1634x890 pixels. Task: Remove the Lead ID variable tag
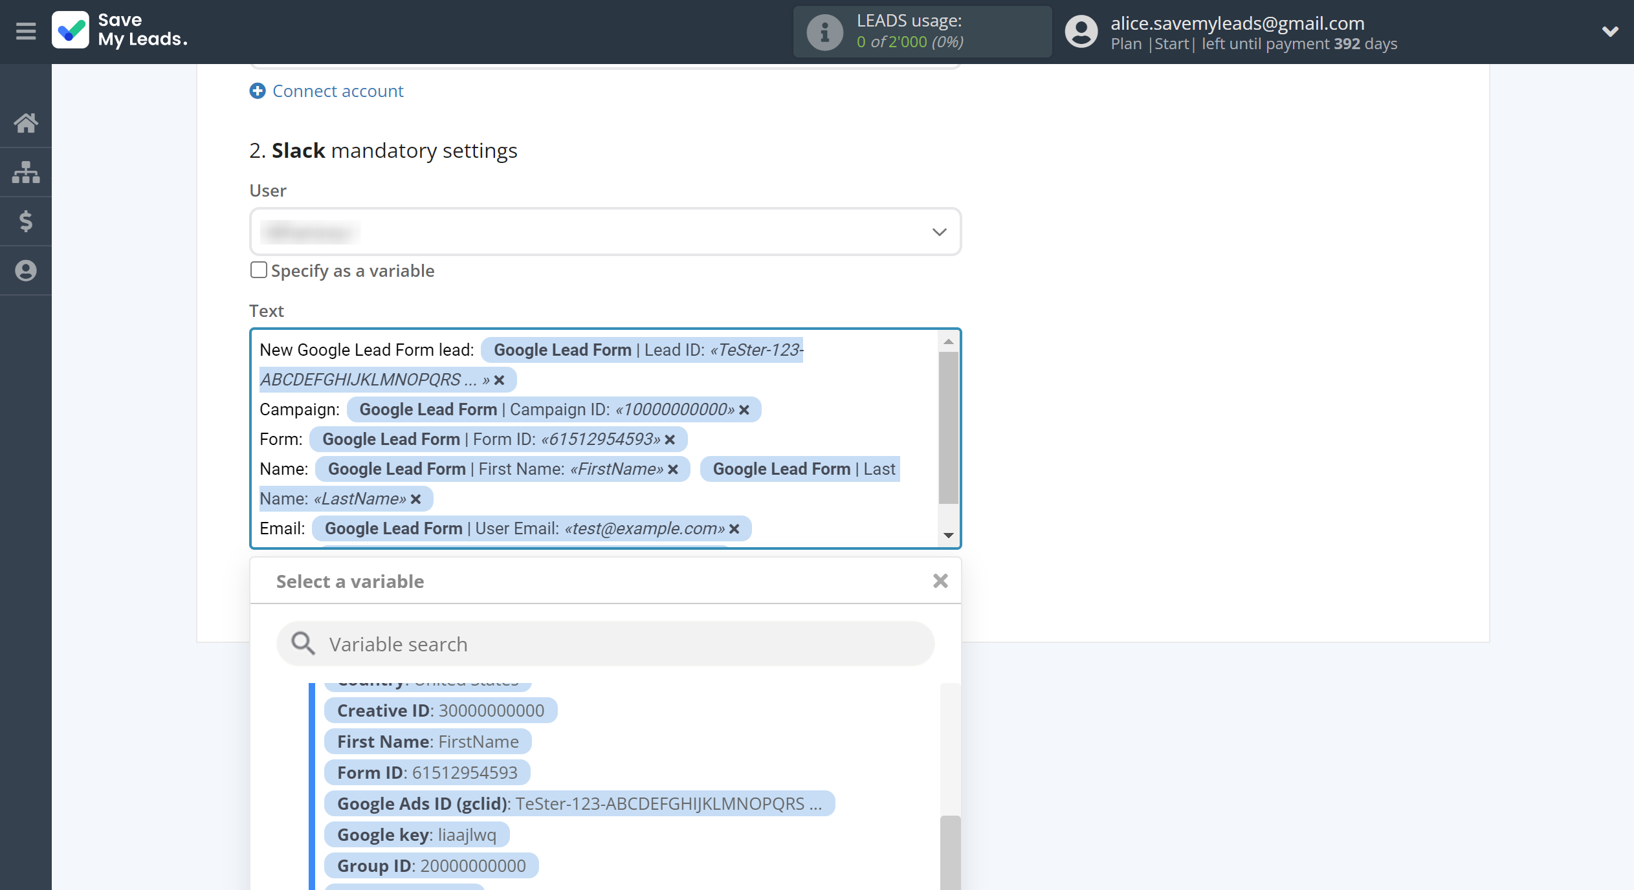(499, 380)
